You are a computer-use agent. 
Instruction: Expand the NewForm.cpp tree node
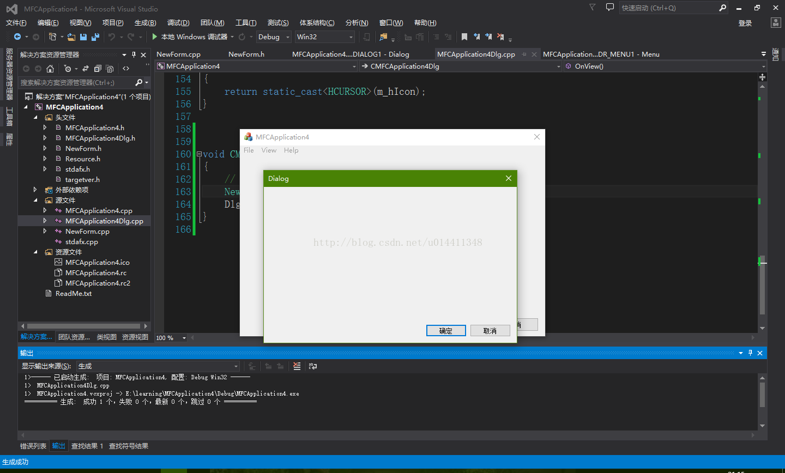[x=45, y=232]
